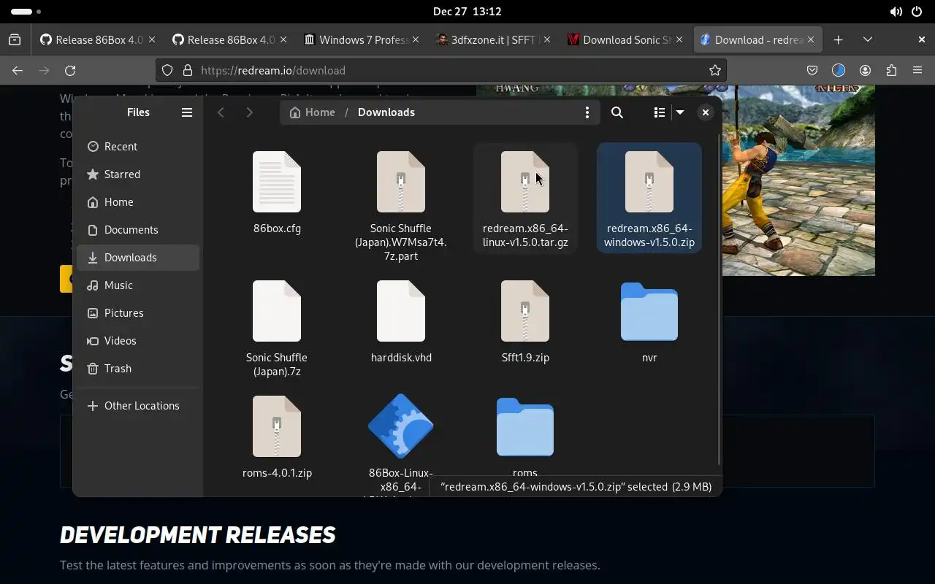Image resolution: width=935 pixels, height=584 pixels.
Task: Click the redream.io/download address field
Action: (441, 71)
